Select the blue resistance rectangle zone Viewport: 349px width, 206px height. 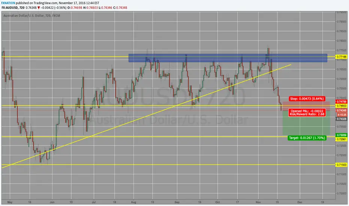tap(228, 58)
